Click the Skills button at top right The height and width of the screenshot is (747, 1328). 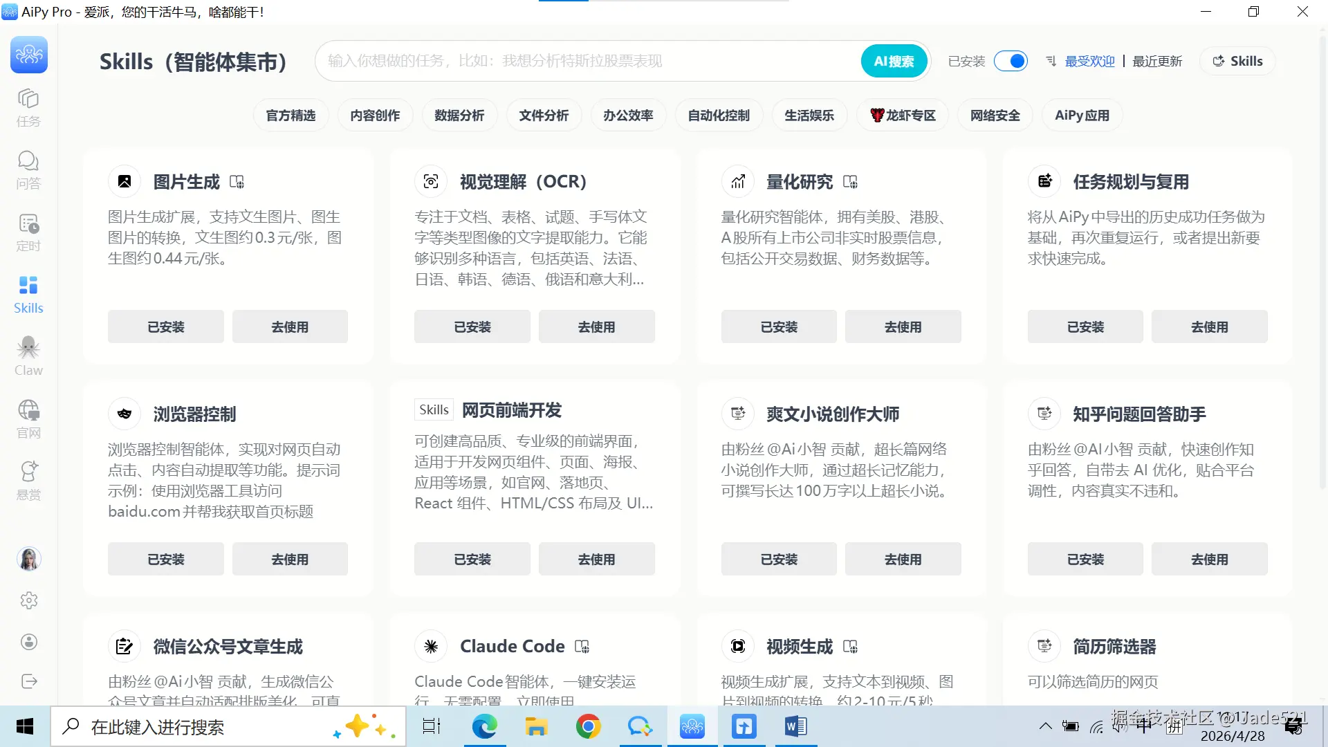point(1237,61)
